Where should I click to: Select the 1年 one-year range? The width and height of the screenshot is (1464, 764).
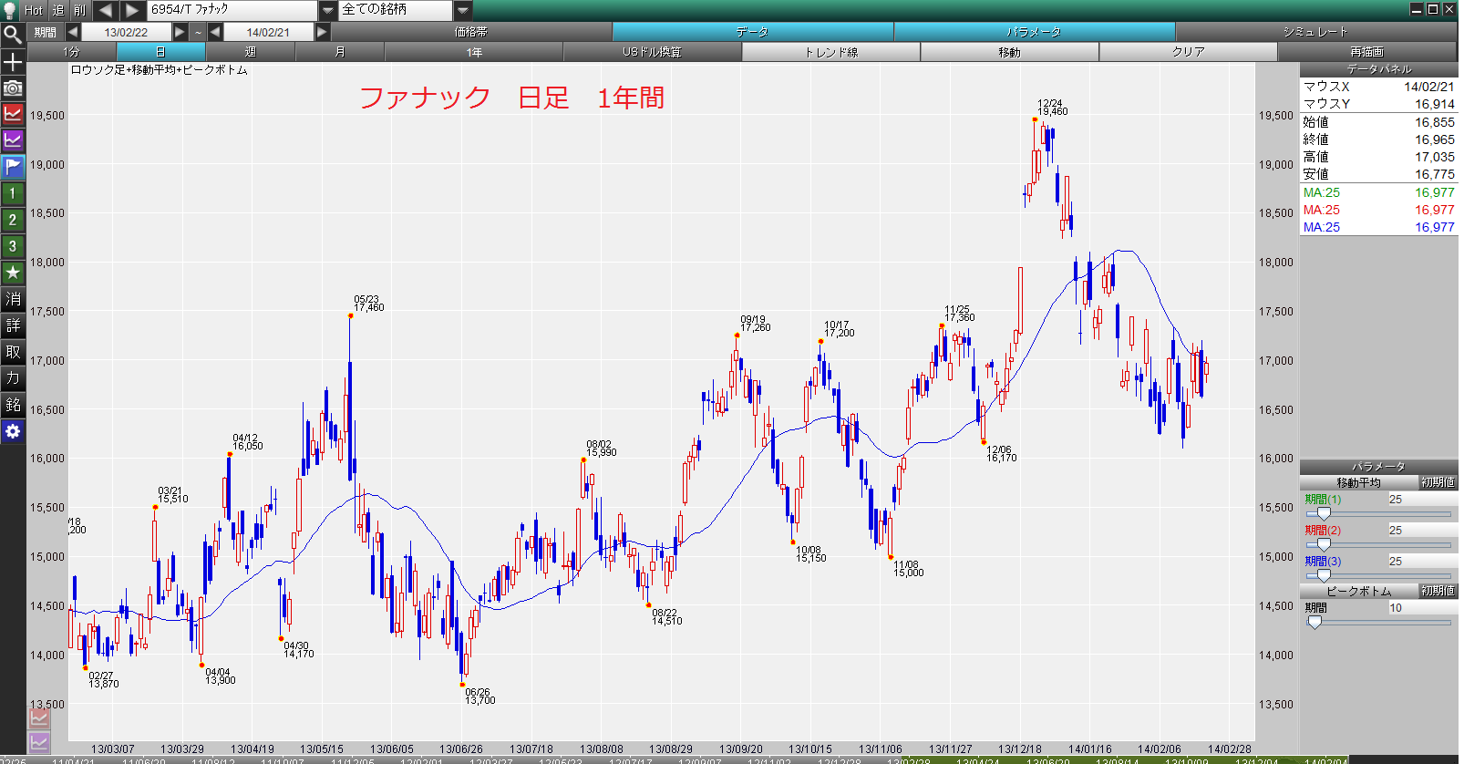pos(474,52)
